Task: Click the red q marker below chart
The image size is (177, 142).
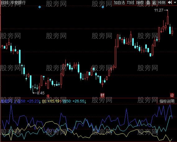Action: (48, 96)
